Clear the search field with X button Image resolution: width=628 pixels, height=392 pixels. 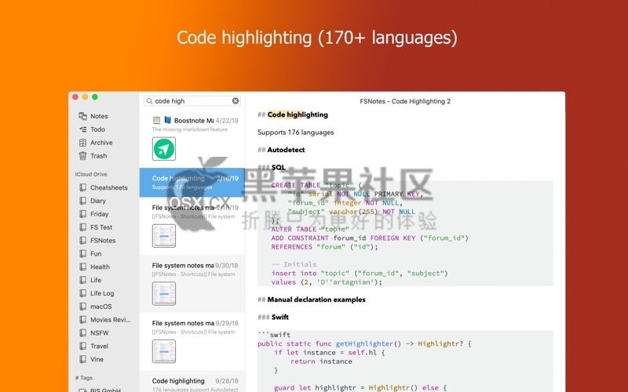pos(235,101)
